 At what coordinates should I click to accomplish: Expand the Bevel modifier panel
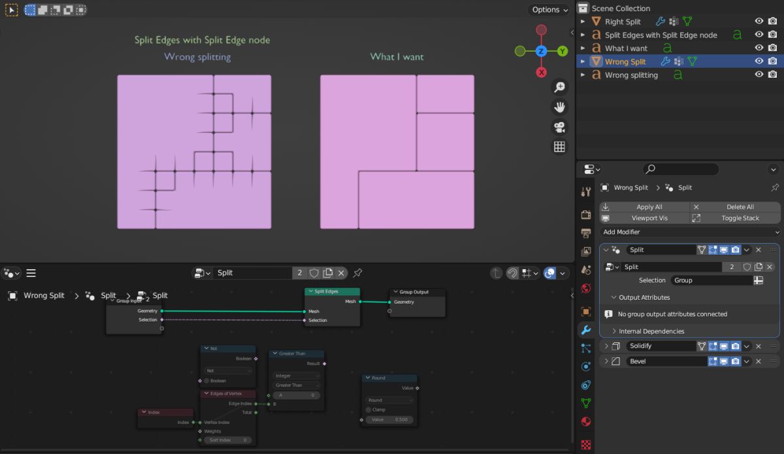pyautogui.click(x=606, y=361)
